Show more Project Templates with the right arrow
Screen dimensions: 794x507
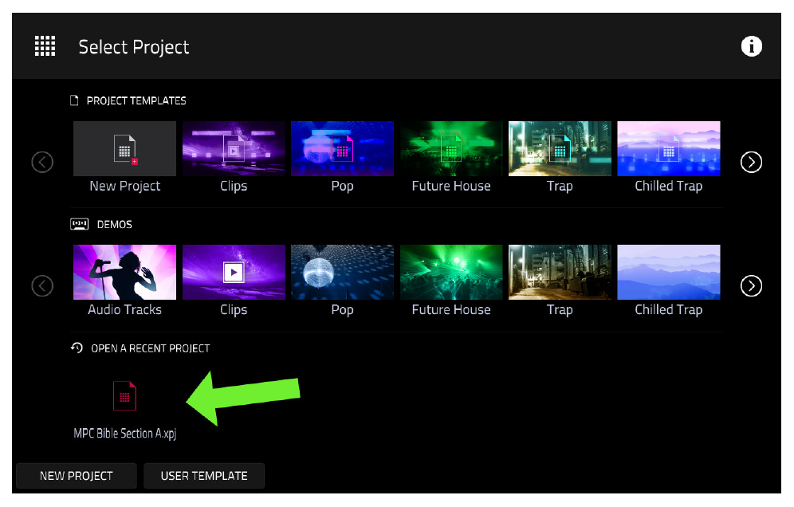click(751, 162)
